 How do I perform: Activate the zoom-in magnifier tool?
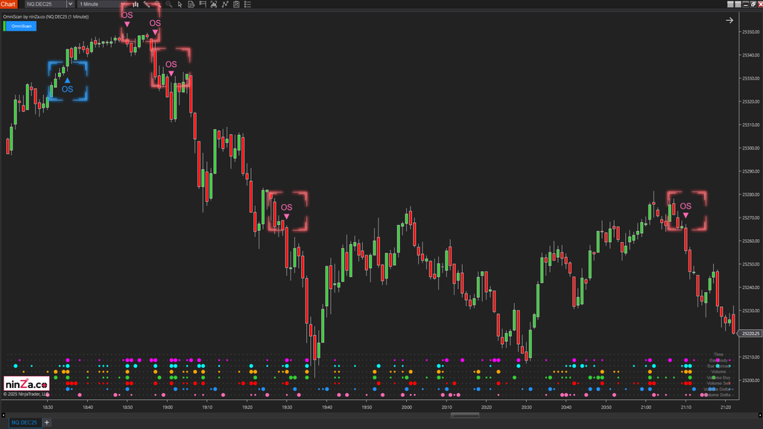(x=157, y=4)
